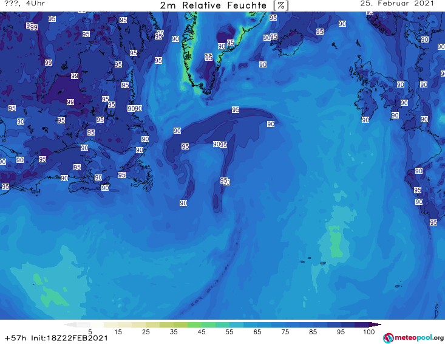Image resolution: width=445 pixels, height=344 pixels.
Task: Click the '75' value on the color scale
Action: pyautogui.click(x=285, y=332)
